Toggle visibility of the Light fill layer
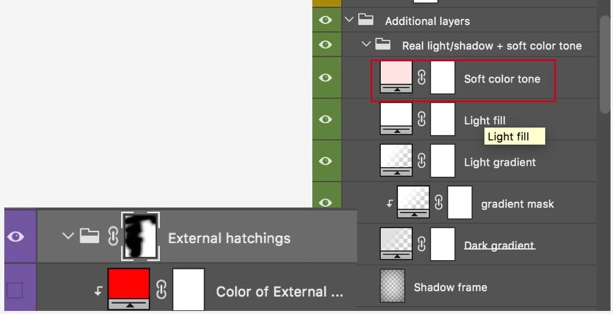 [326, 119]
